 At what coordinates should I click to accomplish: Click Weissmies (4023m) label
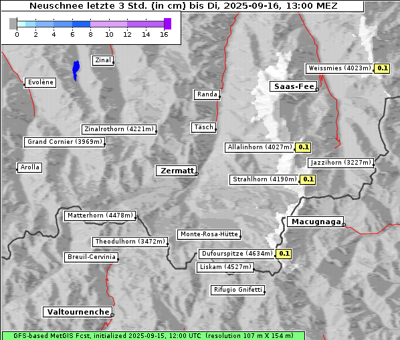click(x=339, y=68)
